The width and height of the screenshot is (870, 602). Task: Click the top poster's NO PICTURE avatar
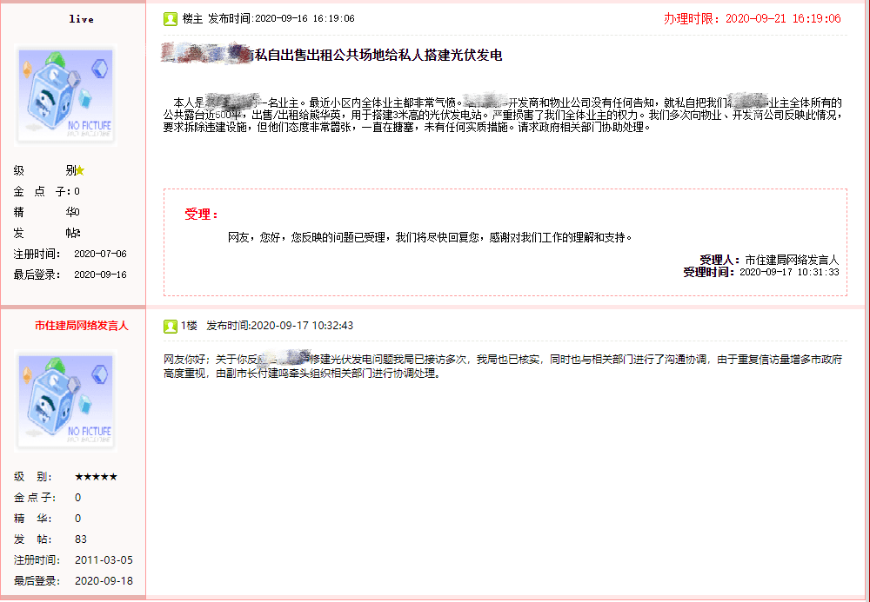(65, 94)
